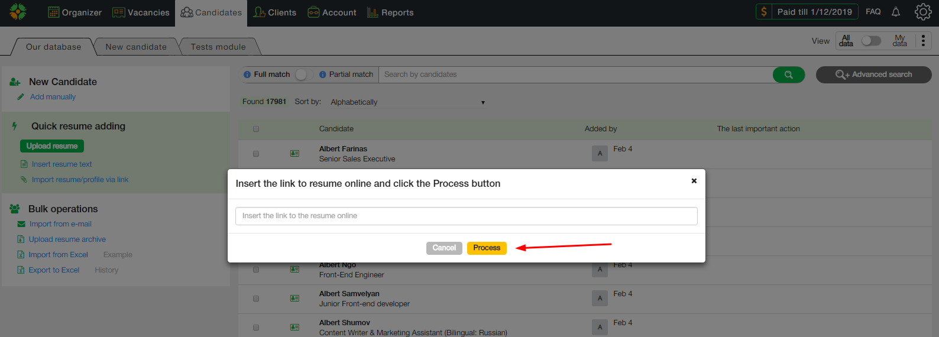This screenshot has height=337, width=939.
Task: Toggle Full match / Partial match switch
Action: pyautogui.click(x=303, y=74)
